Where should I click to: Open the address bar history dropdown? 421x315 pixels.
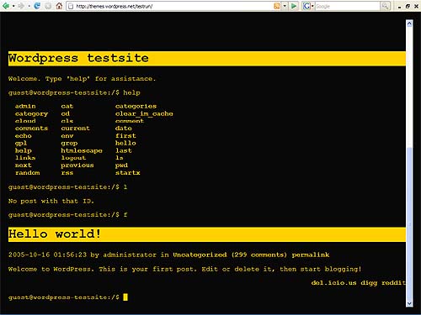(285, 6)
